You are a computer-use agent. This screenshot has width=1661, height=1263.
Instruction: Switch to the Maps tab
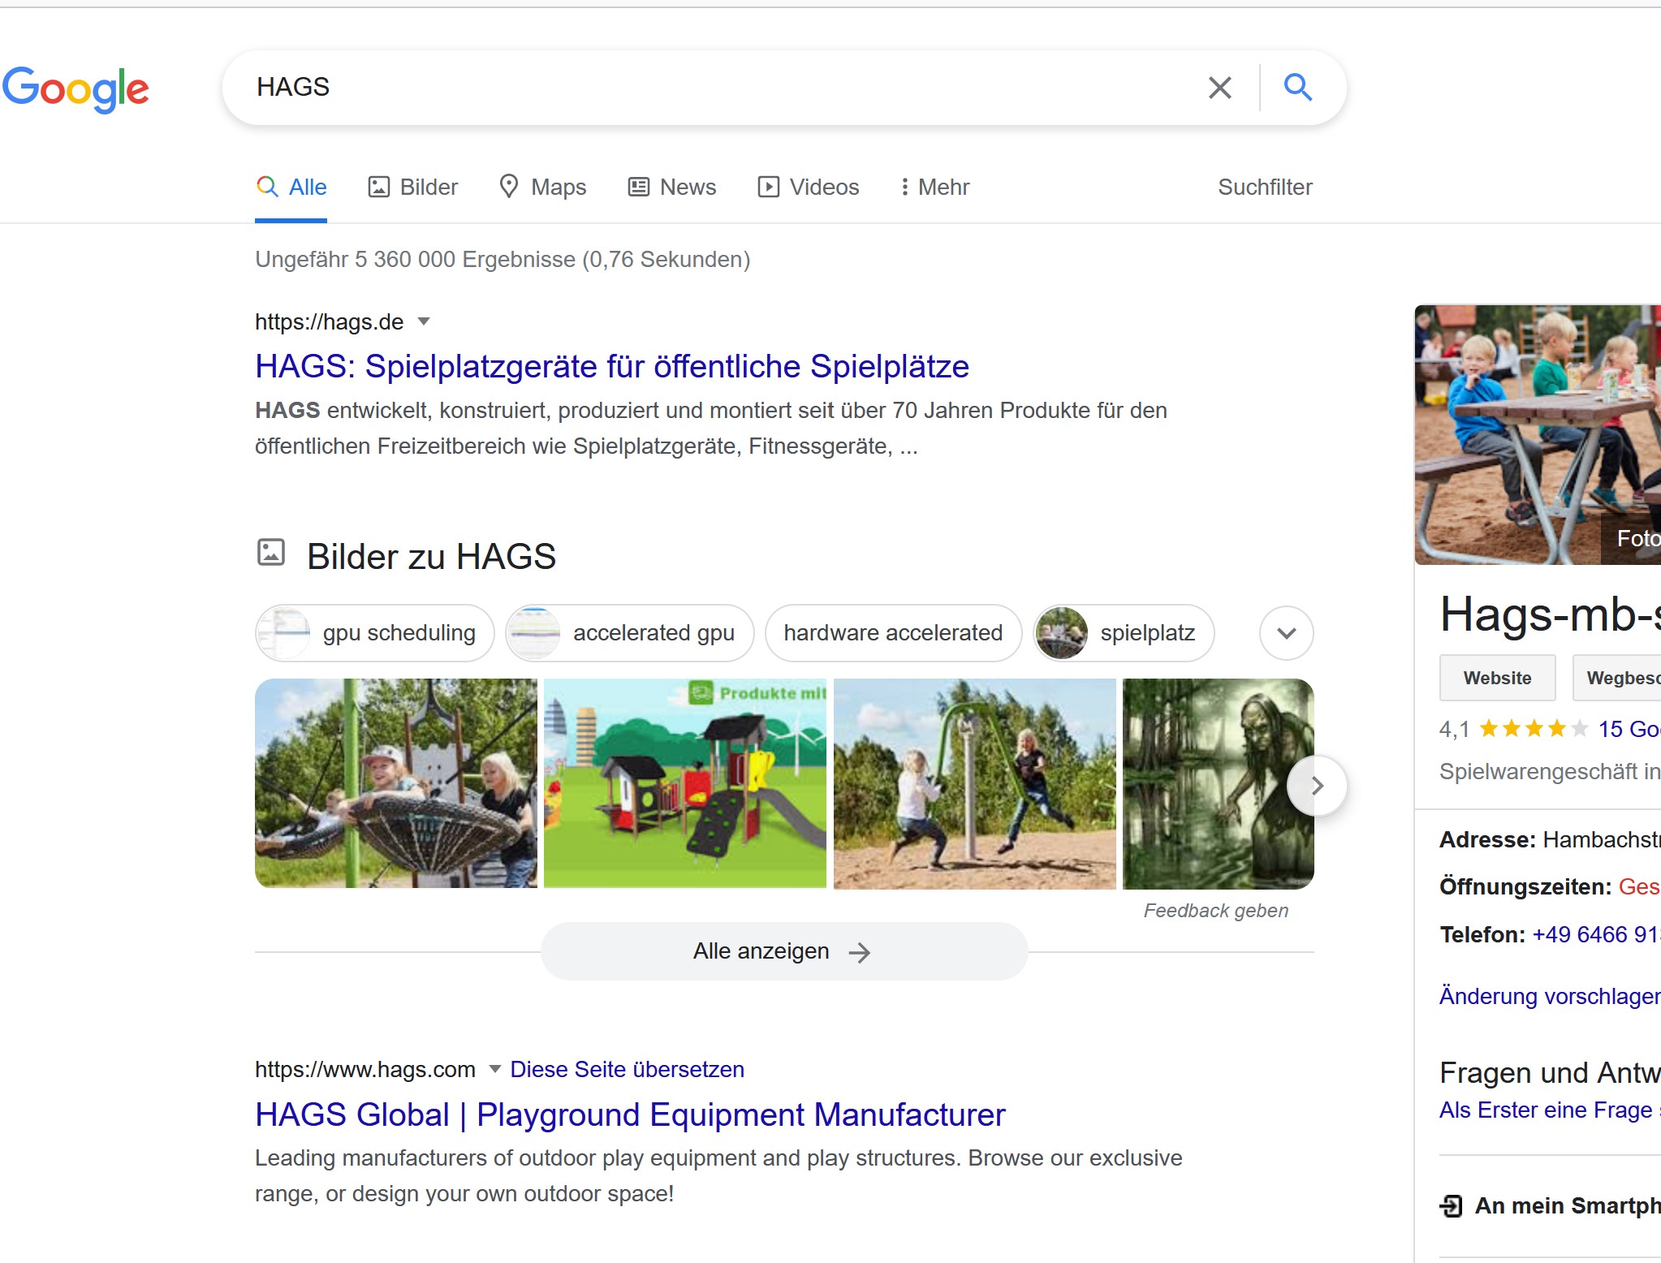[x=542, y=188]
